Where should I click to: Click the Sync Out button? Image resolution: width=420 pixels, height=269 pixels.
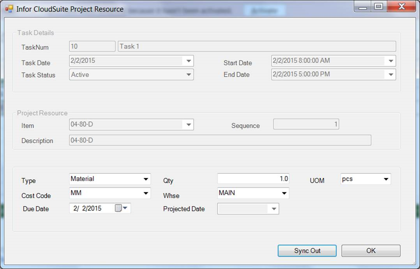pyautogui.click(x=307, y=251)
